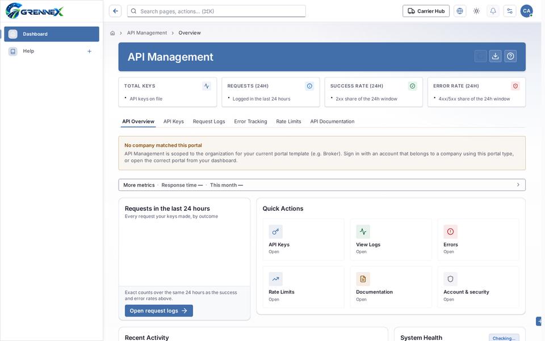Click the check icon on Success Rate card
The image size is (545, 341).
tap(412, 86)
